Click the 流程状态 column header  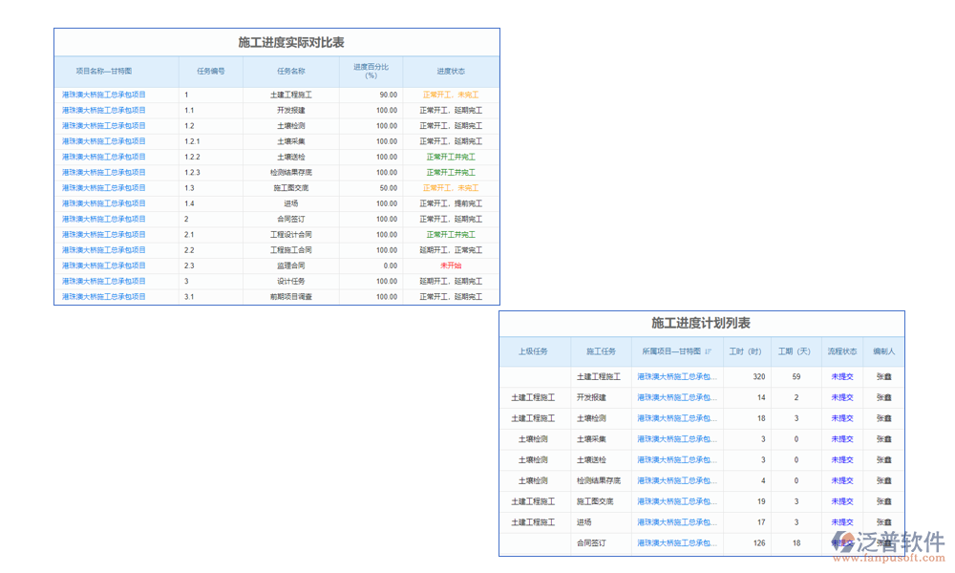tap(841, 351)
